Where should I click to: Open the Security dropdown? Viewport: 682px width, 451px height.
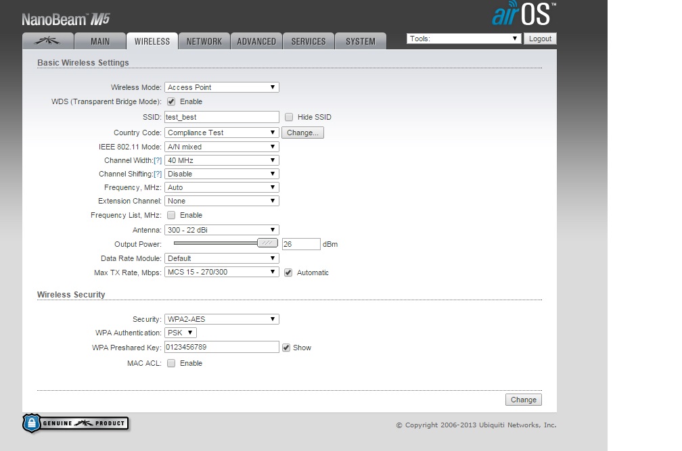click(222, 319)
